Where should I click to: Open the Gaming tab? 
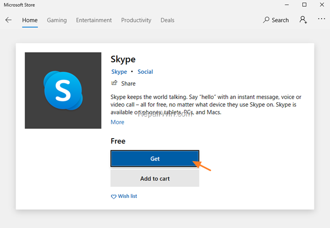(57, 20)
